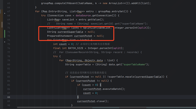Click line number 72 in the gutter
Image resolution: width=196 pixels, height=109 pixels.
coord(9,32)
